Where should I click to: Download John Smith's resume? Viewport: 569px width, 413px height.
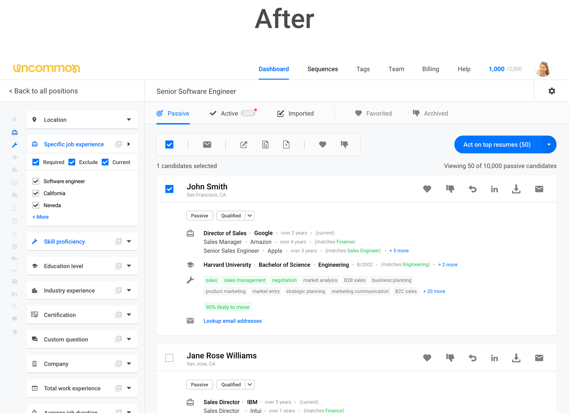pyautogui.click(x=516, y=189)
